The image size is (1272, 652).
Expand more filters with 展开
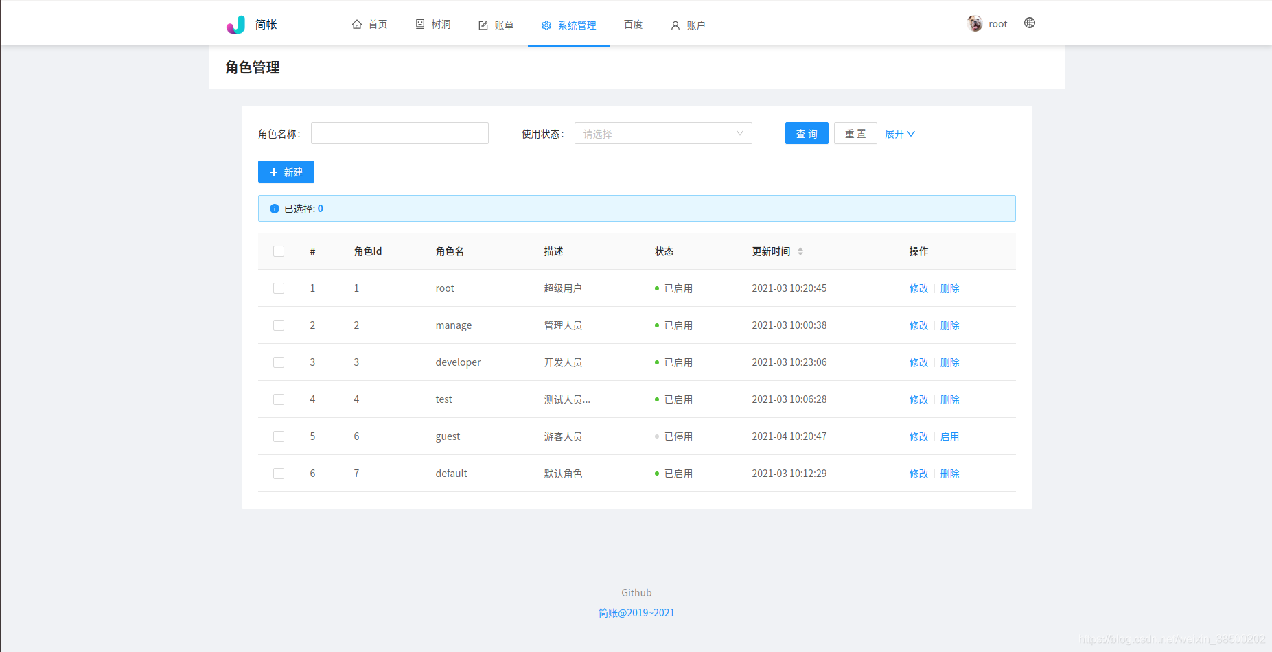point(899,134)
